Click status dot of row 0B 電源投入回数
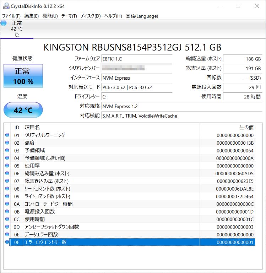Image resolution: width=266 pixels, height=273 pixels. tap(7, 212)
